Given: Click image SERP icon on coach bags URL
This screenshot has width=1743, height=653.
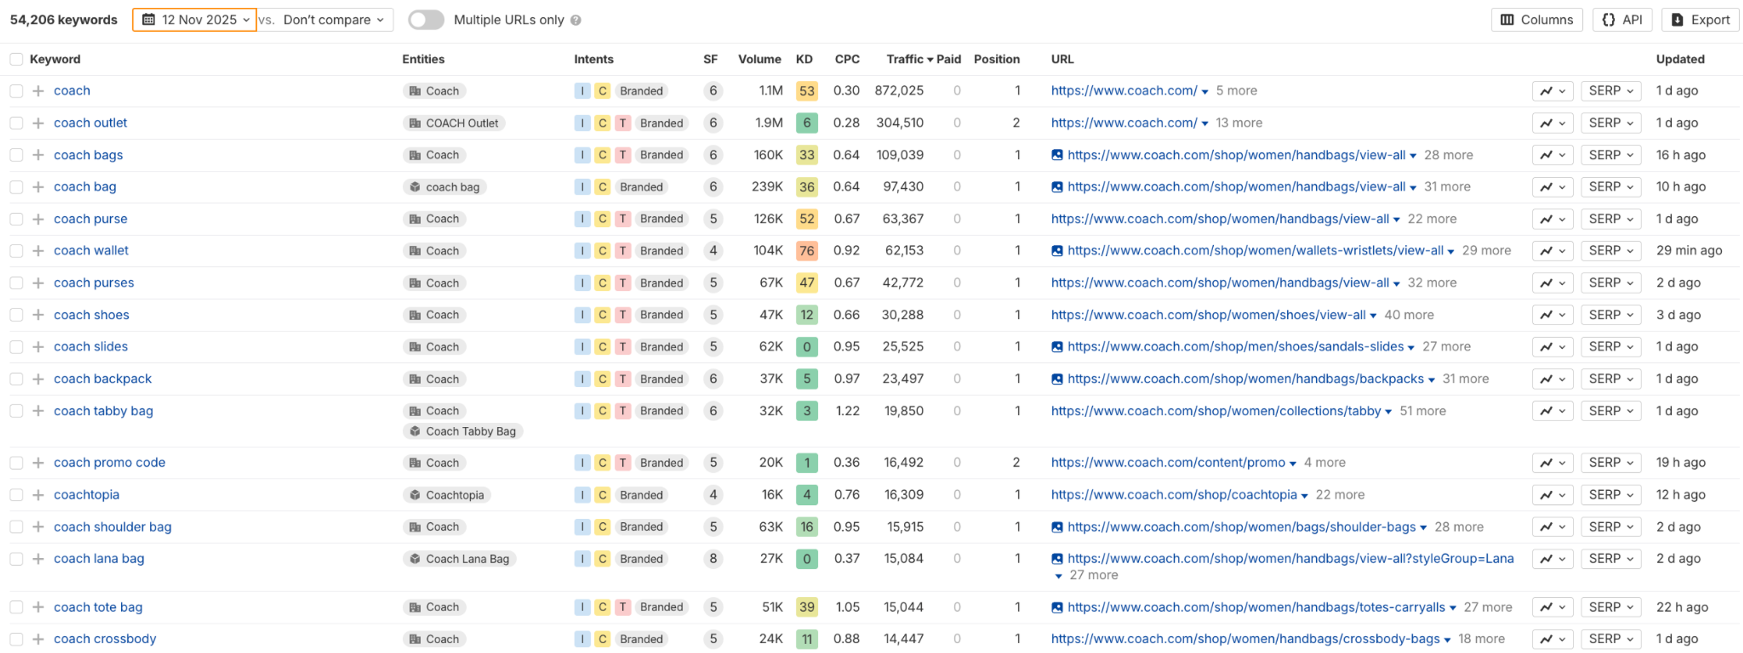Looking at the screenshot, I should tap(1057, 156).
